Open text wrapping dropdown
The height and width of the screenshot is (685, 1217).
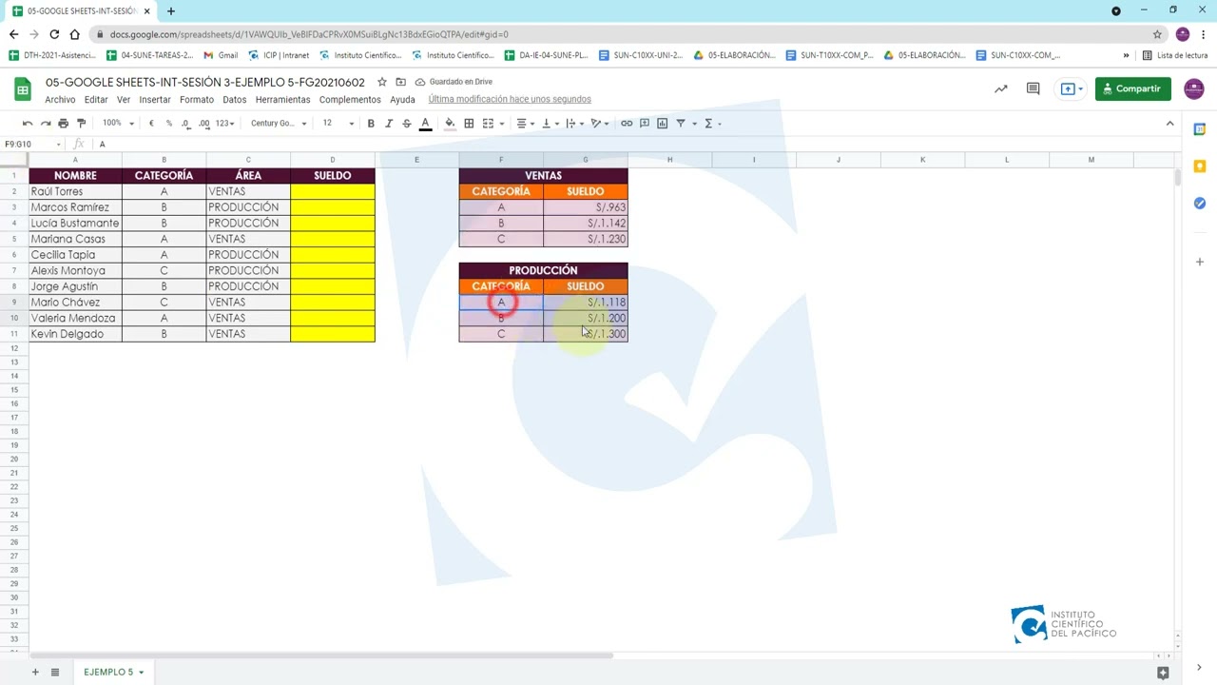[573, 124]
